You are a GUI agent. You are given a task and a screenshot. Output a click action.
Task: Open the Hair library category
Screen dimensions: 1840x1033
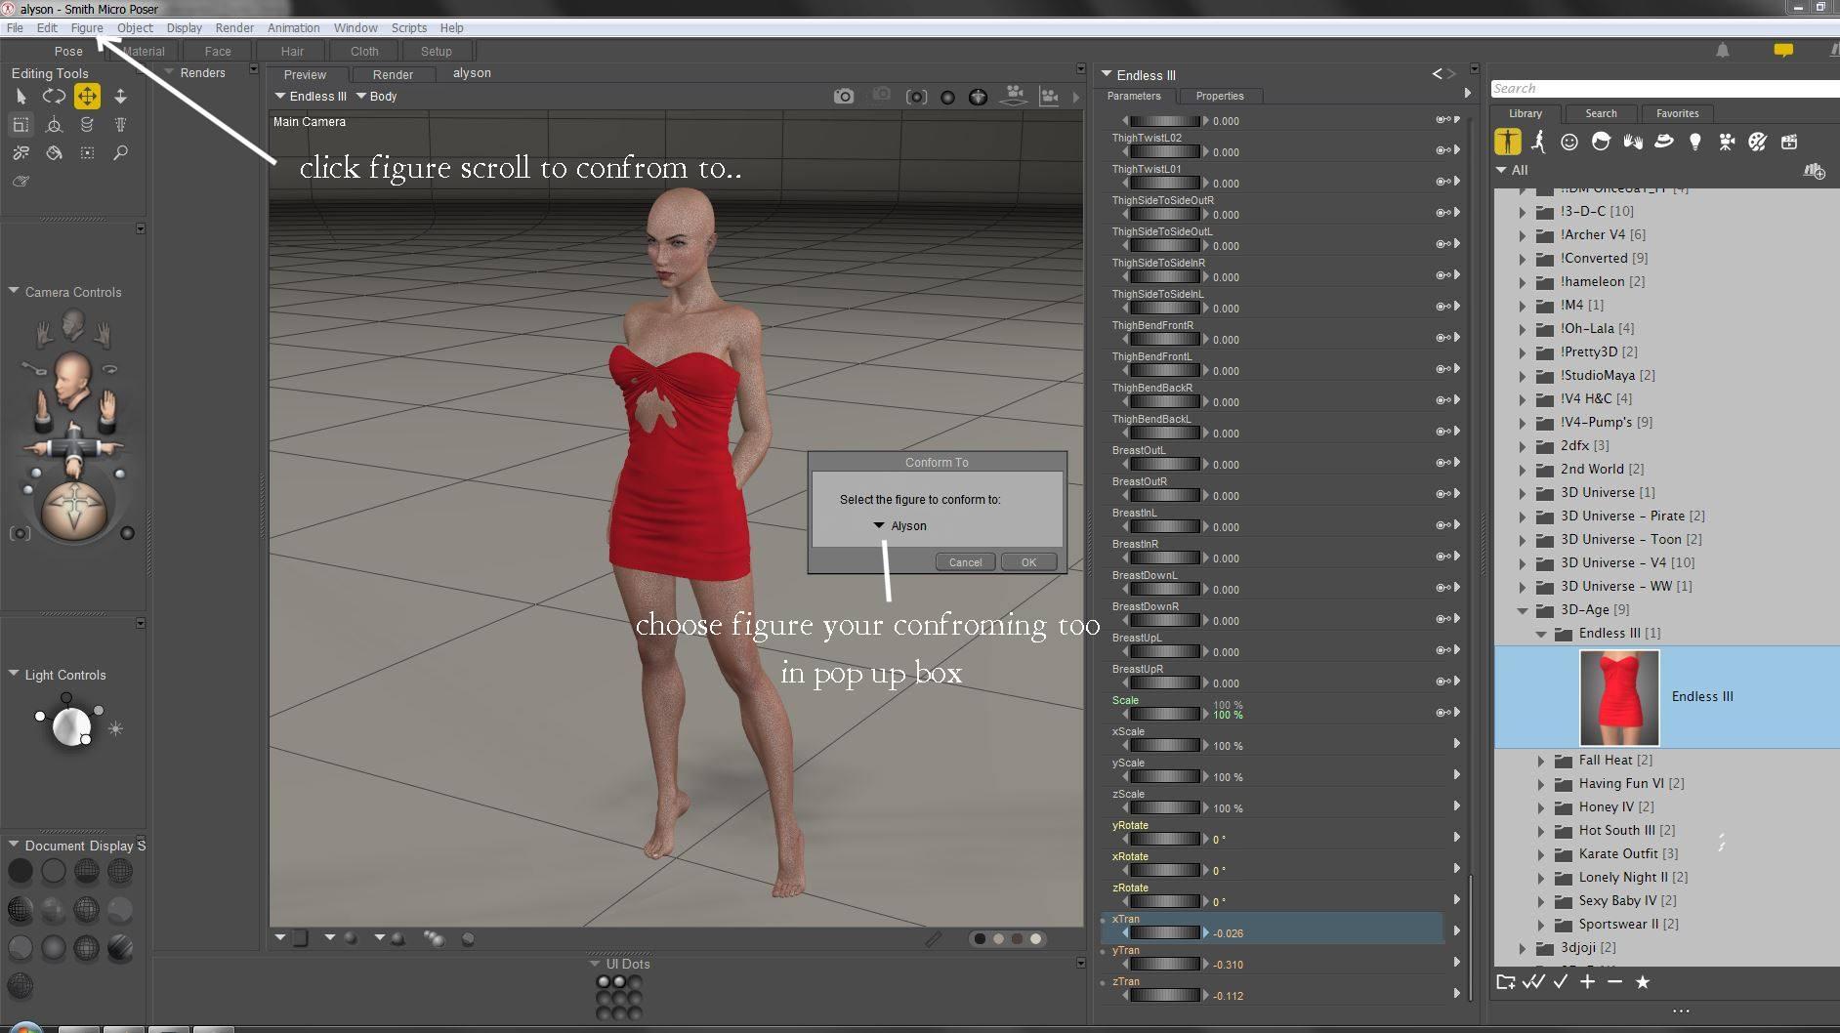click(1601, 142)
